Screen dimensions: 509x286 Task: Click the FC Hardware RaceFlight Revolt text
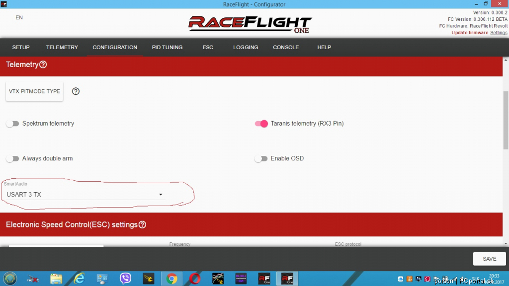pyautogui.click(x=473, y=26)
